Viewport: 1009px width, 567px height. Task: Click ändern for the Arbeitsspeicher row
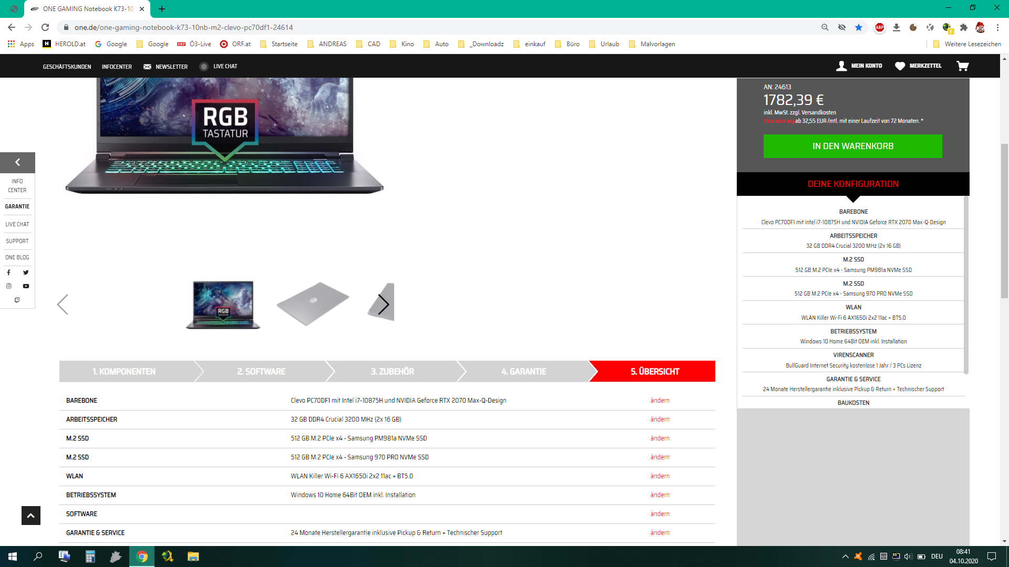tap(660, 419)
